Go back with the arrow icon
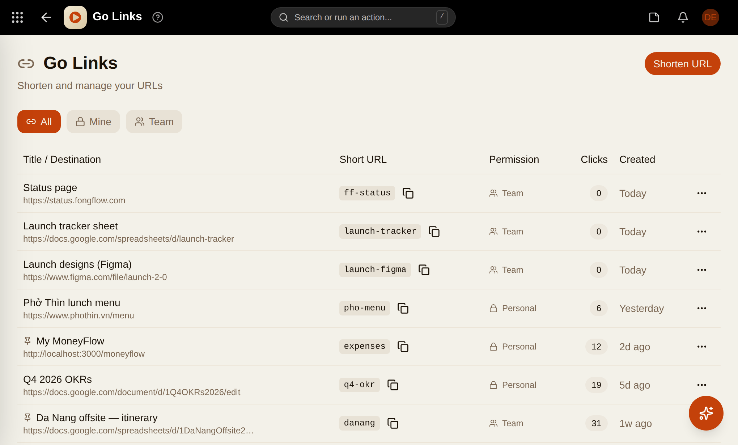Screen dimensions: 738x445 (46, 17)
